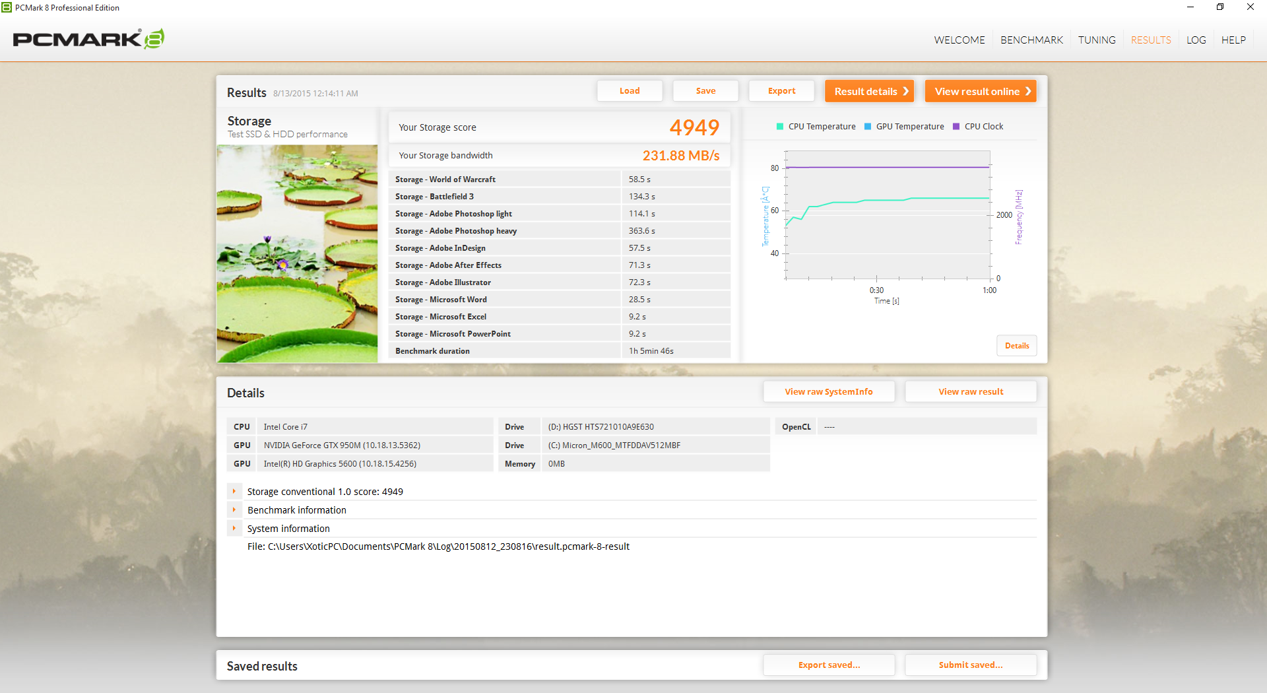This screenshot has width=1267, height=693.
Task: Click View result online
Action: pyautogui.click(x=981, y=91)
